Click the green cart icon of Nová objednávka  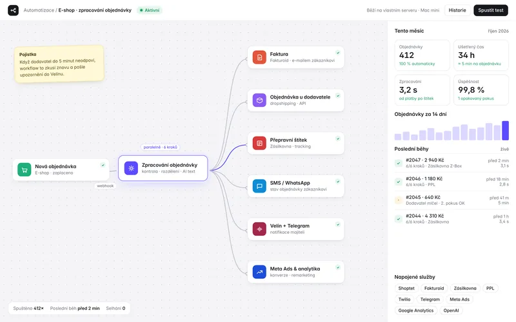tap(25, 169)
